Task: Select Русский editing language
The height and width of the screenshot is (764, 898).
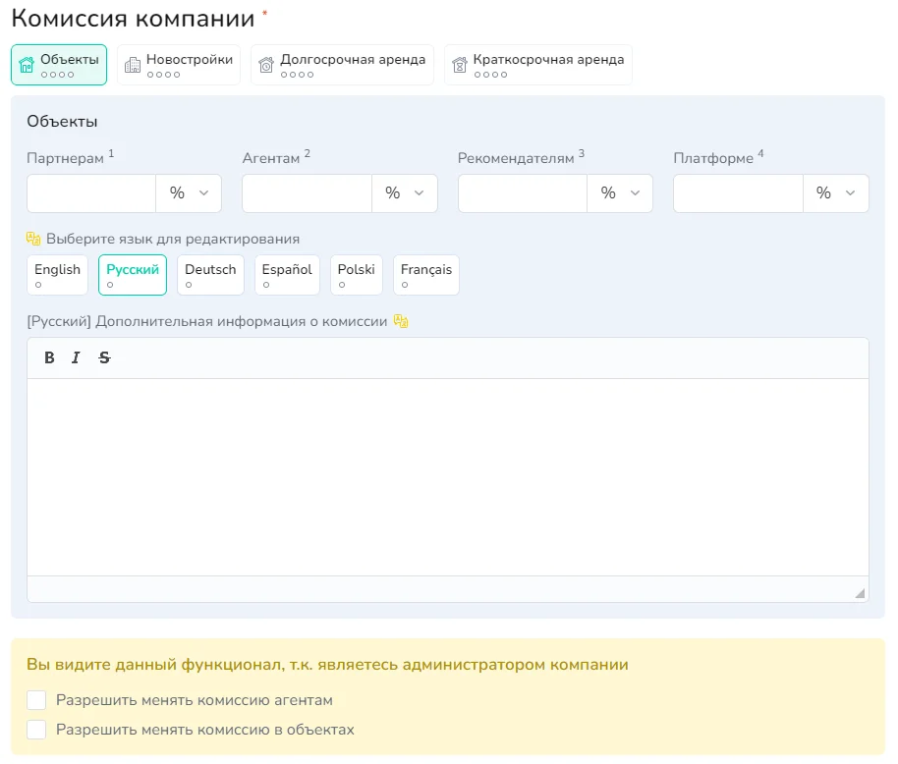Action: pyautogui.click(x=133, y=275)
